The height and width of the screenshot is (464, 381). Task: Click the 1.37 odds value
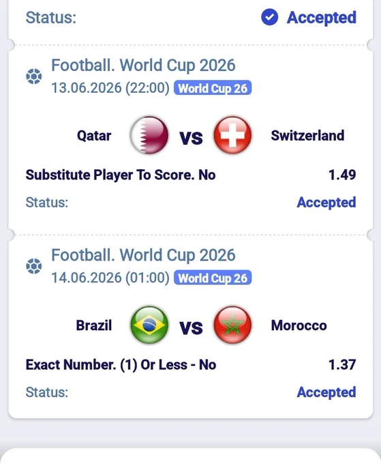[x=342, y=364]
